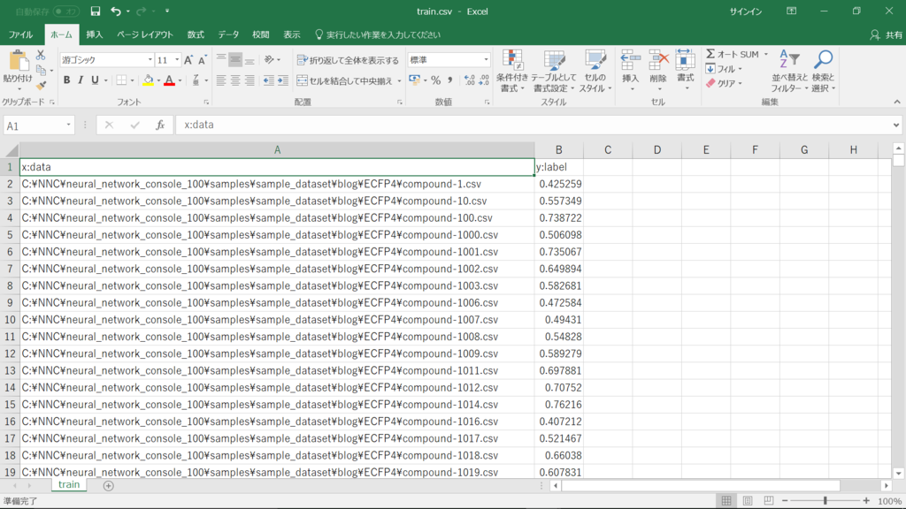Viewport: 906px width, 509px height.
Task: Apply Bold formatting
Action: tap(66, 80)
